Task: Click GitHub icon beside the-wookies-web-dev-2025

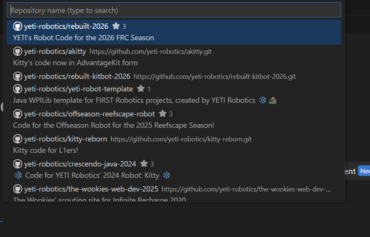Action: (17, 189)
